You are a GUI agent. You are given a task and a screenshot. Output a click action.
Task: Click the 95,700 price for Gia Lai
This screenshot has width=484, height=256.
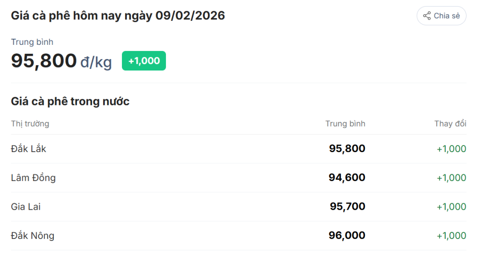[x=347, y=206]
